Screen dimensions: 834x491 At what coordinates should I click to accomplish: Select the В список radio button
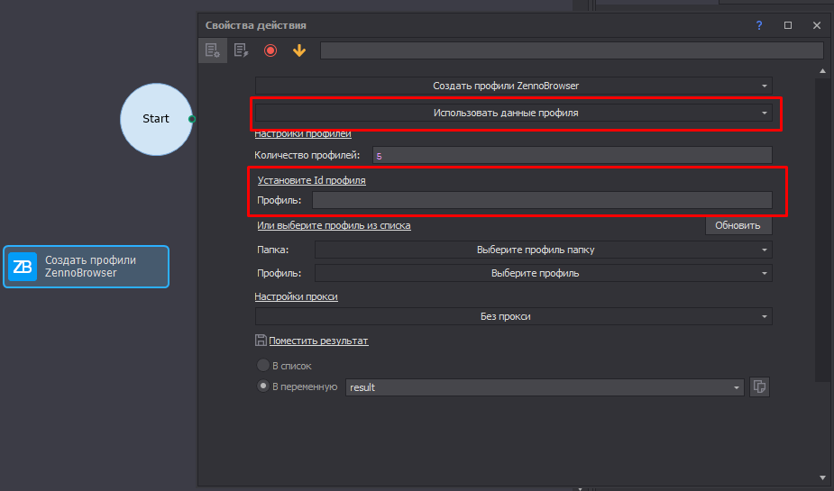(x=262, y=365)
